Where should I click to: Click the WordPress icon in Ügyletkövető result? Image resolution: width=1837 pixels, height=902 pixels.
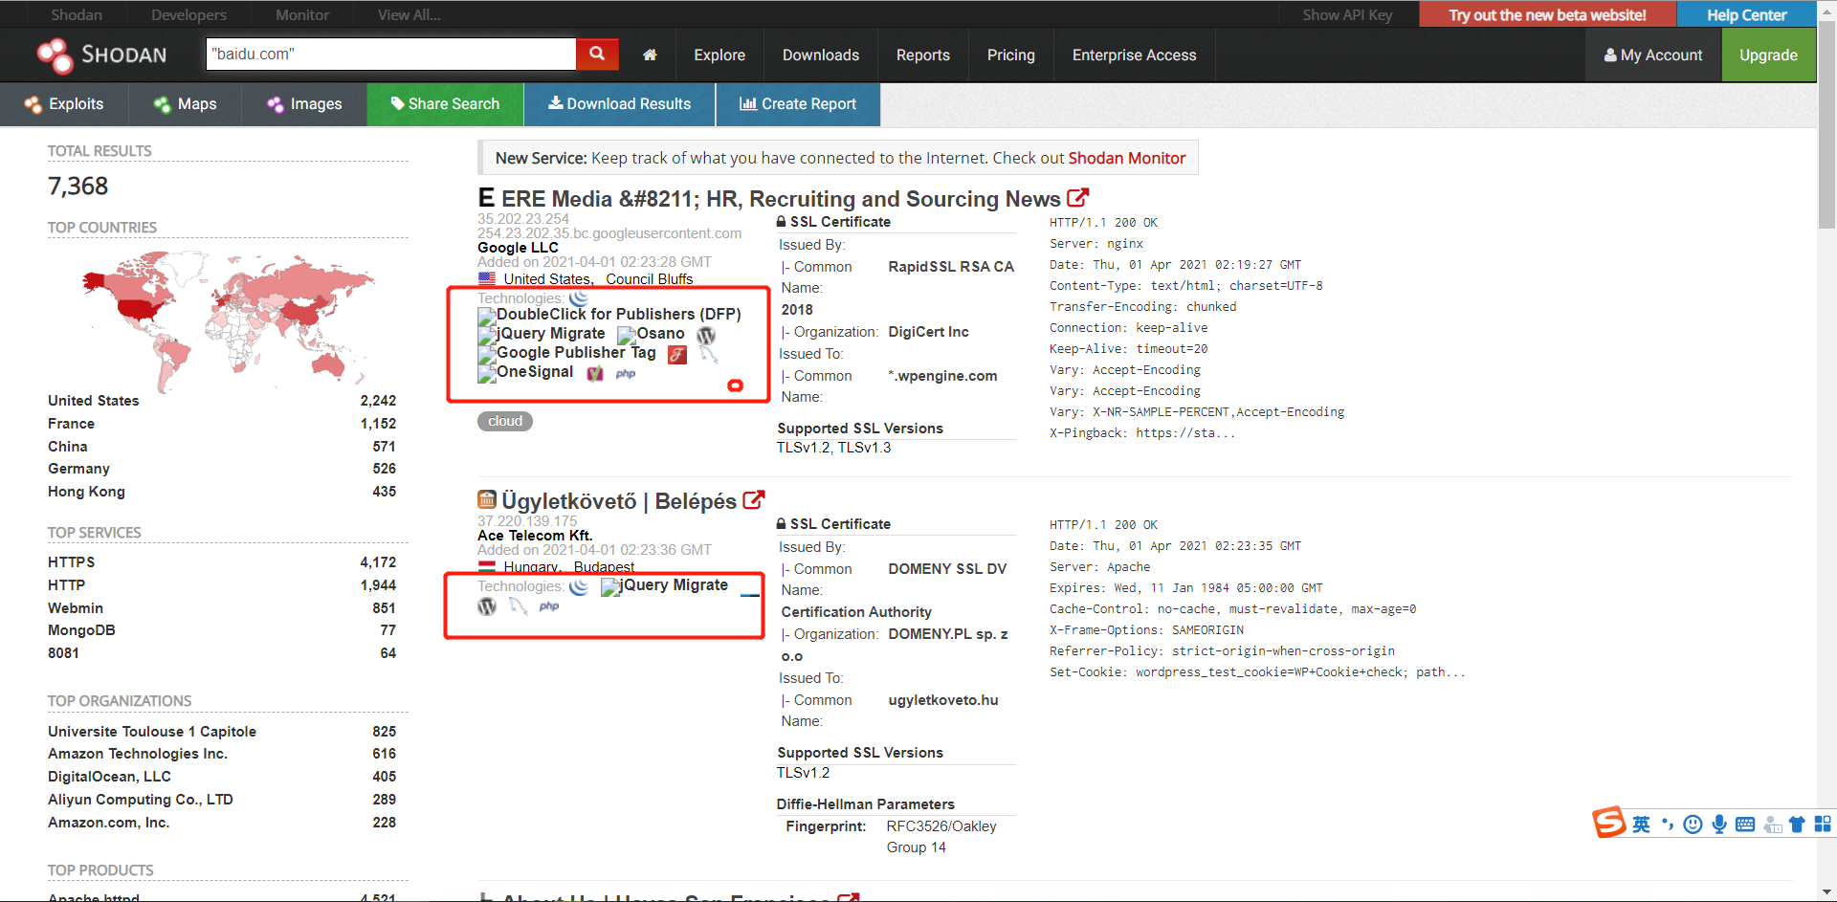487,606
